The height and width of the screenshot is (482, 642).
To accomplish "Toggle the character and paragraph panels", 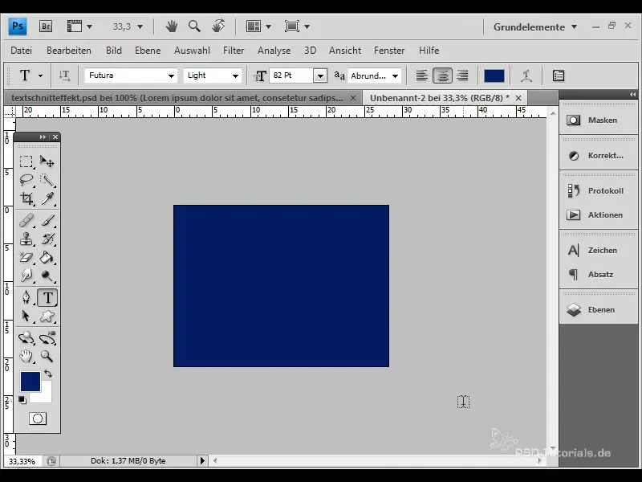I will 559,76.
